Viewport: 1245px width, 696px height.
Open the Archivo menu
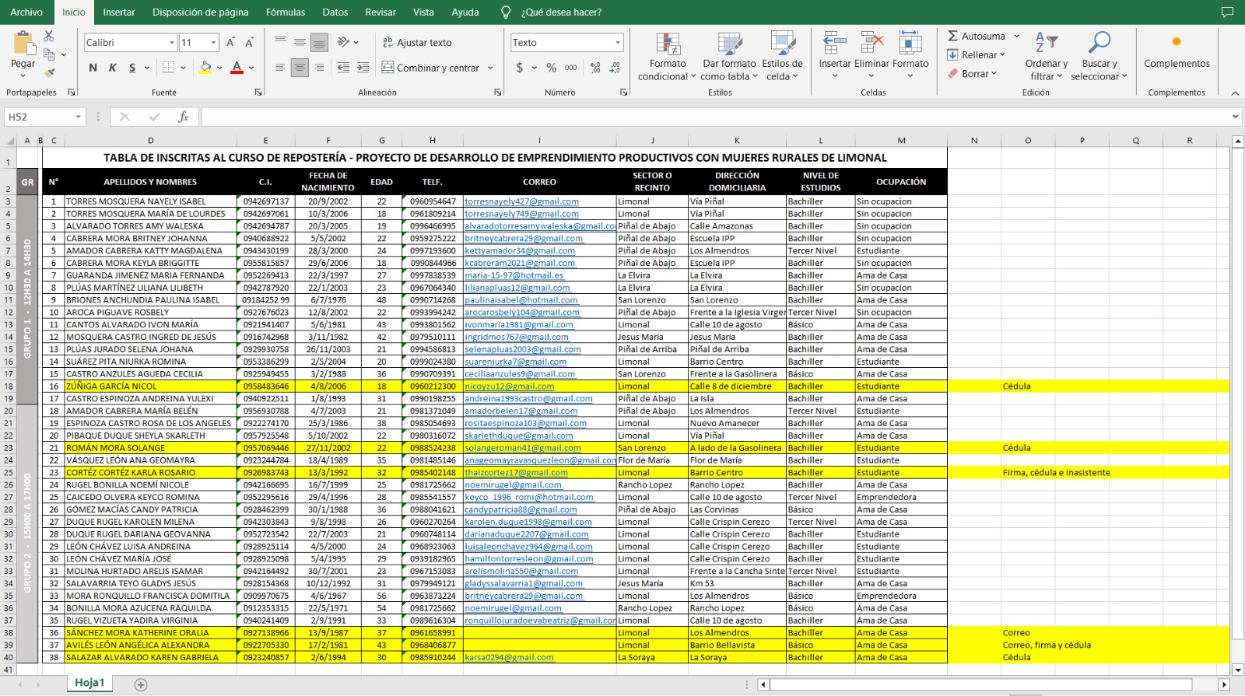tap(26, 12)
